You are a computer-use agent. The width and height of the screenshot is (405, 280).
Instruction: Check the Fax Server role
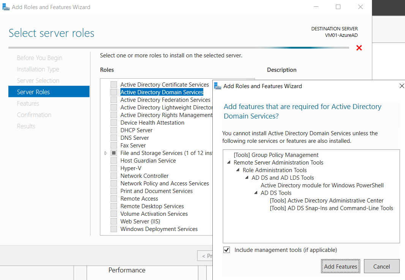114,146
